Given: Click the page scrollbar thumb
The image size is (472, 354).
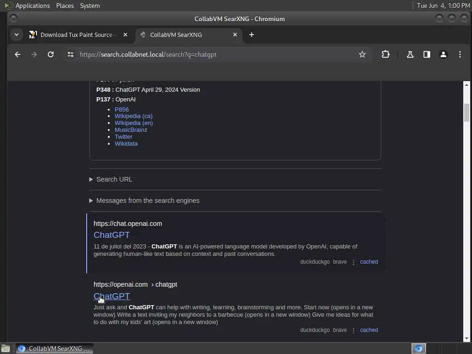Looking at the screenshot, I should tap(466, 112).
